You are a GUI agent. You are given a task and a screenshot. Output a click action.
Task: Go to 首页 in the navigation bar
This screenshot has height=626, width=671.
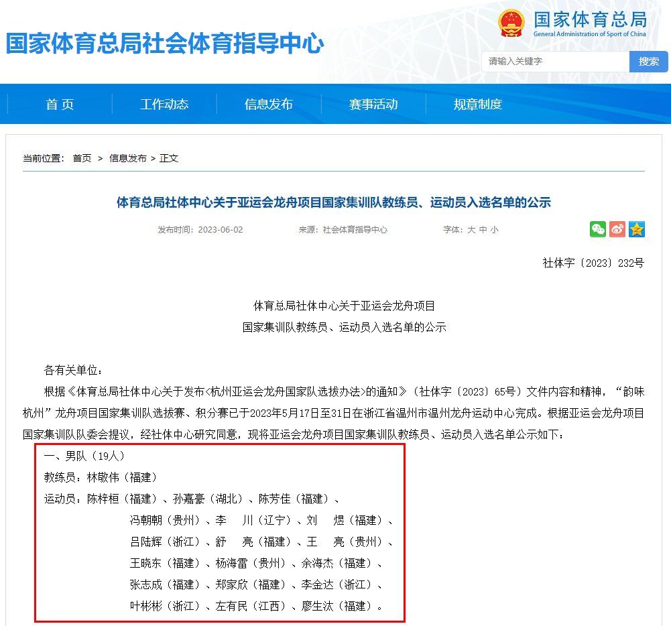click(x=60, y=105)
